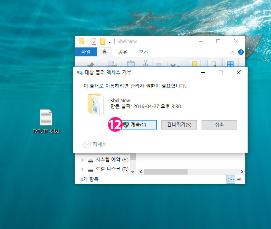Image resolution: width=271 pixels, height=229 pixels.
Task: Click the pin to quick access icon
Action: tap(91, 64)
